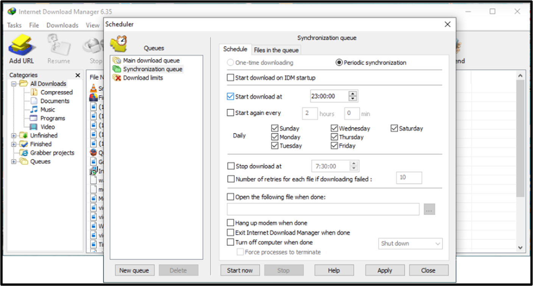Click the All Downloads folder icon
Screen dimensions: 533x286
click(x=24, y=83)
